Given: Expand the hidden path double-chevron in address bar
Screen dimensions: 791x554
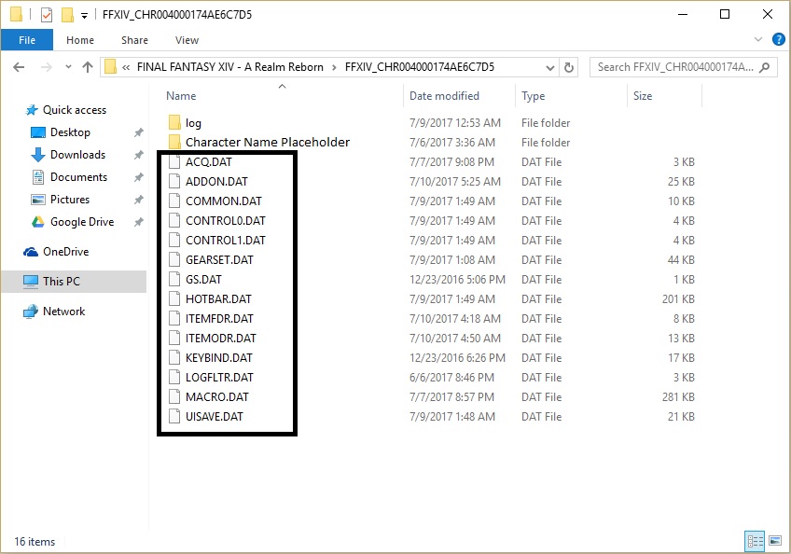Looking at the screenshot, I should (126, 67).
